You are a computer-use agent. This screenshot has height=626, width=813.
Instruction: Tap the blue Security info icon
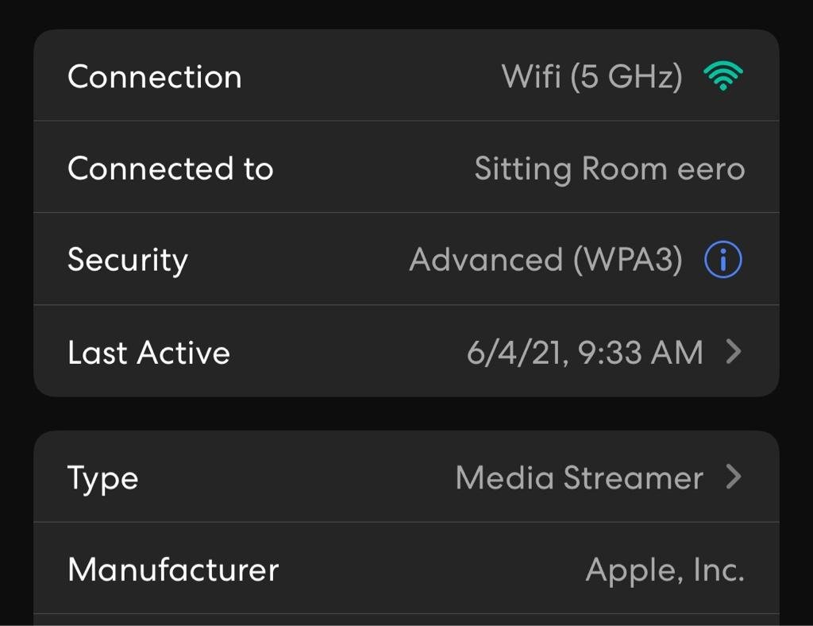pos(722,261)
